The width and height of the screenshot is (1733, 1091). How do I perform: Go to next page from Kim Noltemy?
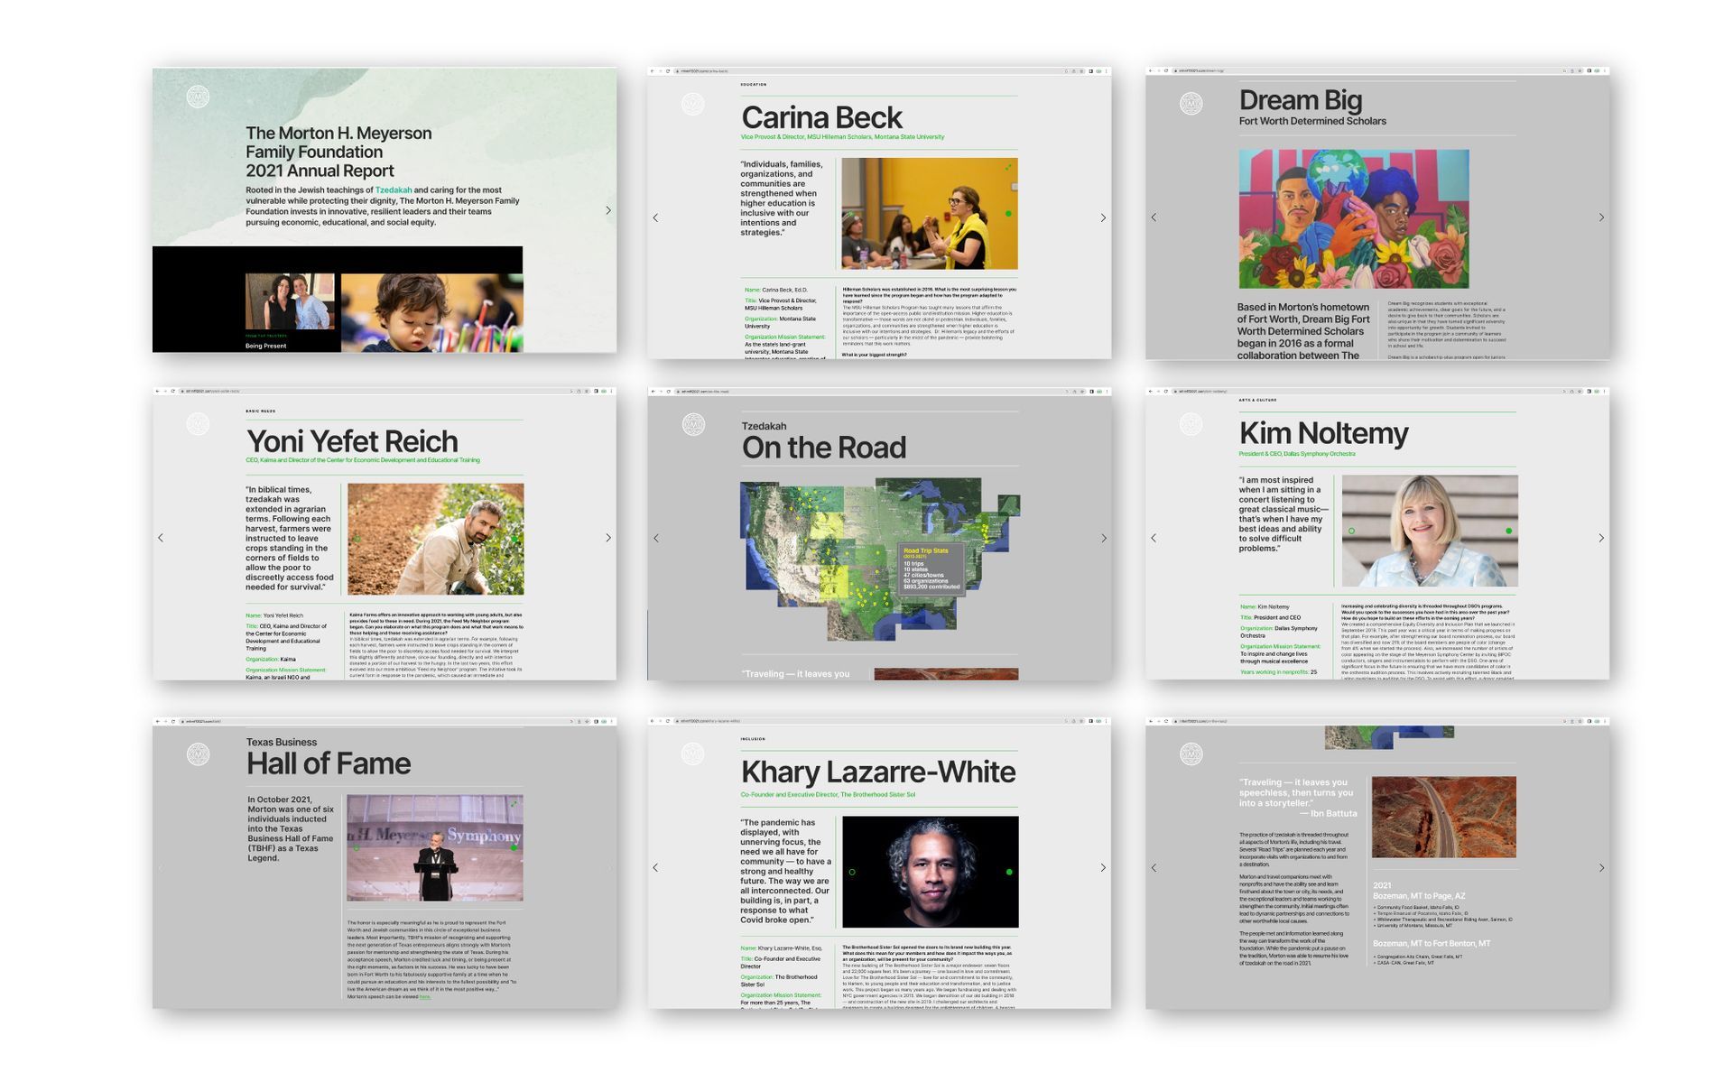click(1602, 538)
